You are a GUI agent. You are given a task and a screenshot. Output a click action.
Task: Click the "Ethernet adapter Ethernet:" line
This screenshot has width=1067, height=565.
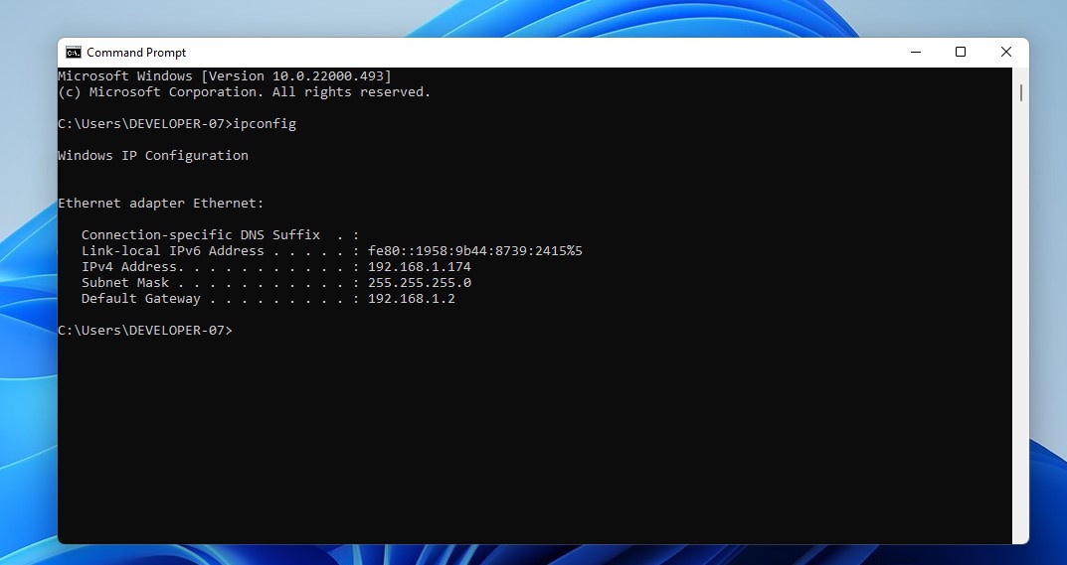(x=161, y=204)
